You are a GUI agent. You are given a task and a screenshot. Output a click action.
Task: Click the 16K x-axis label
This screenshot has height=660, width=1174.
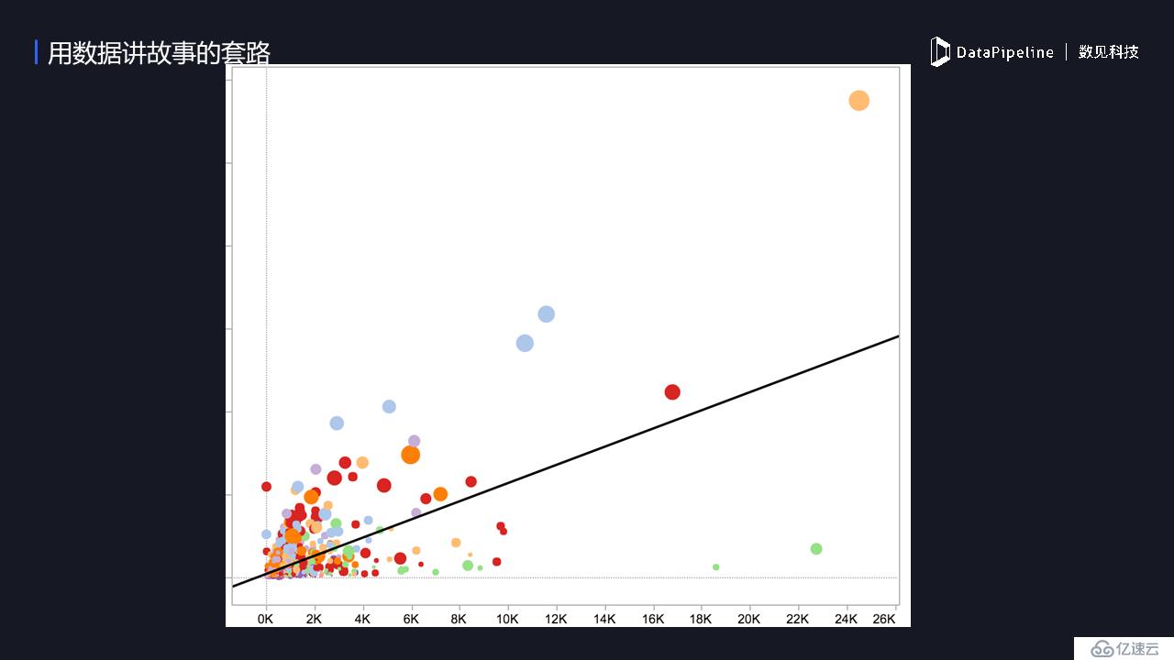click(x=653, y=620)
